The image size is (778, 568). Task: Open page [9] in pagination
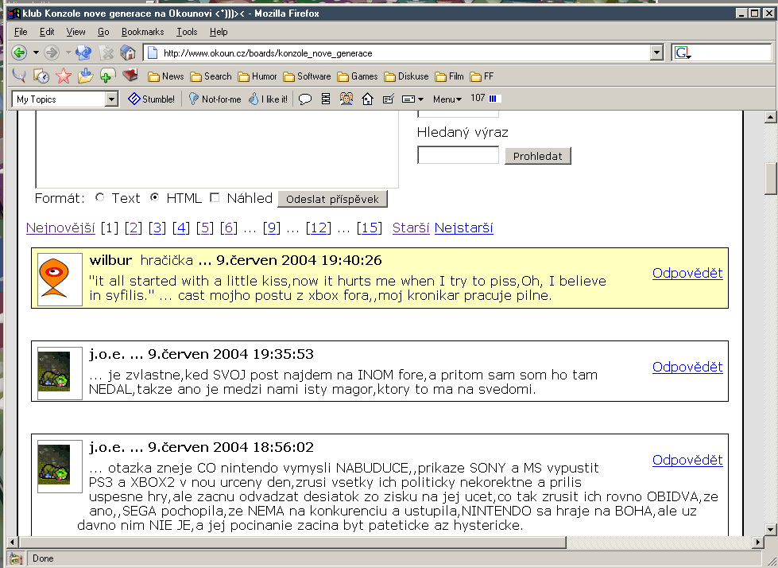click(272, 228)
